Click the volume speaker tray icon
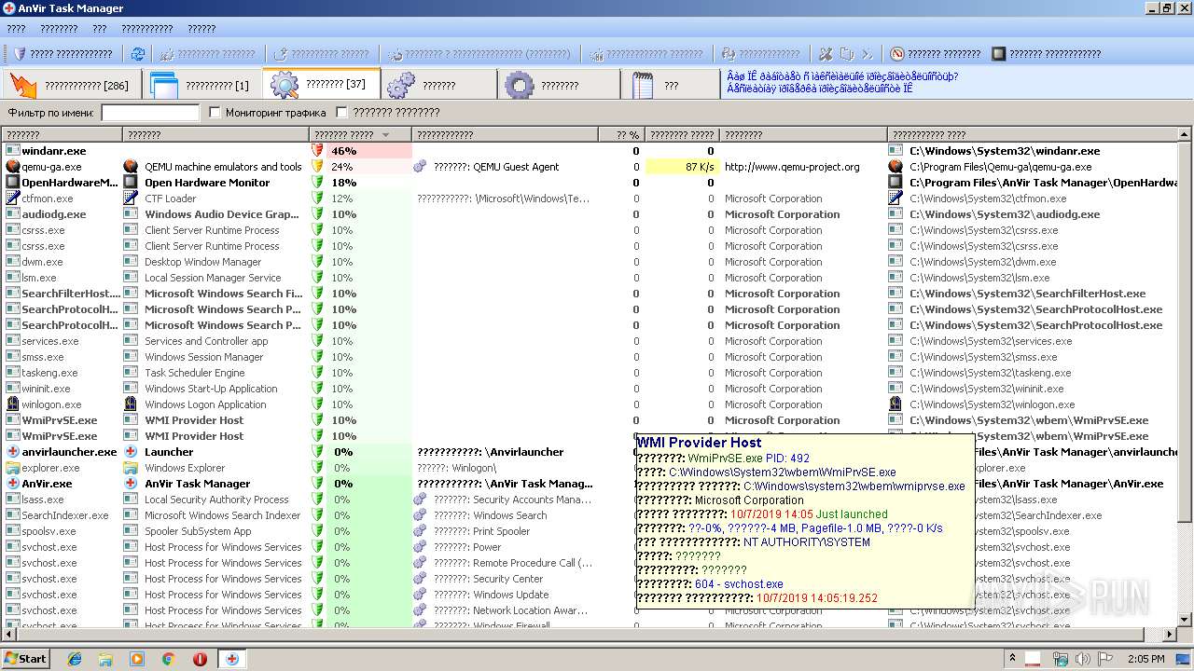Image resolution: width=1194 pixels, height=671 pixels. click(x=1082, y=659)
